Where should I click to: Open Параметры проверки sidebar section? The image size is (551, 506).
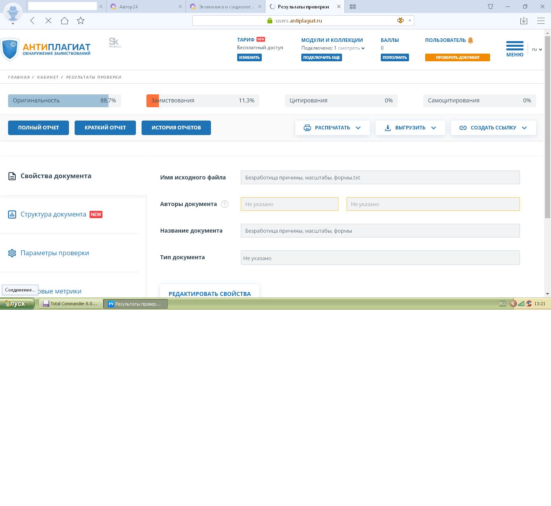point(54,253)
